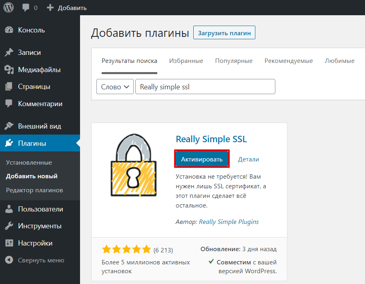Click the Really Simple SSL title link
Viewport: 365px width, 284px height.
click(x=211, y=139)
